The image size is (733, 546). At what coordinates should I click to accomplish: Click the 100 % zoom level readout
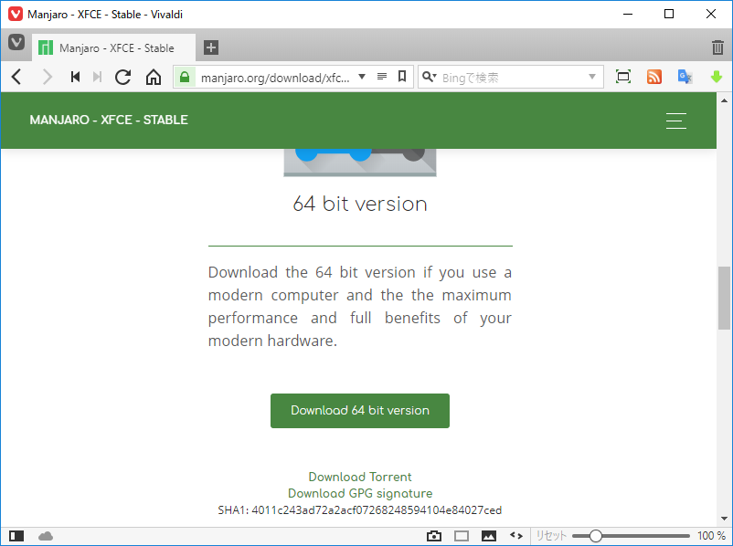click(x=711, y=536)
